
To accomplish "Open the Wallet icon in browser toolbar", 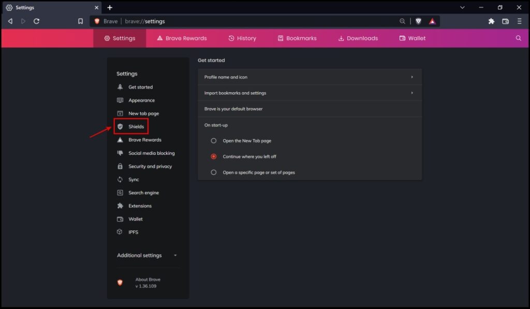I will 505,21.
